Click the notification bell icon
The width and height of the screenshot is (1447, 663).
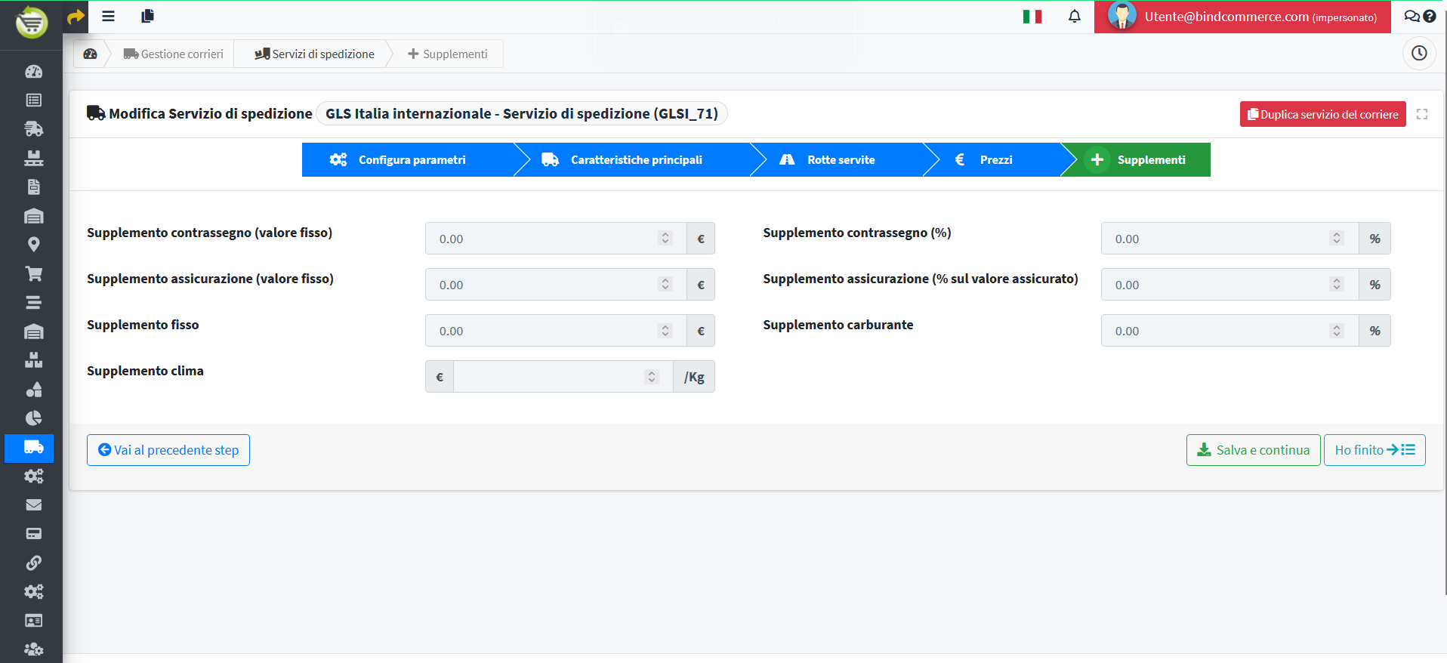pyautogui.click(x=1074, y=17)
